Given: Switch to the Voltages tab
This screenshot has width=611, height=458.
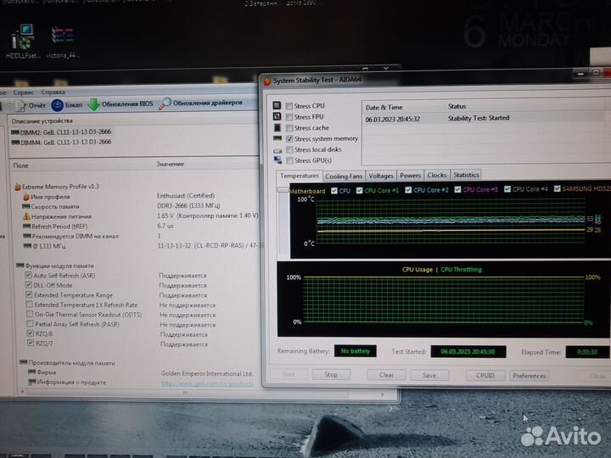Looking at the screenshot, I should 381,176.
